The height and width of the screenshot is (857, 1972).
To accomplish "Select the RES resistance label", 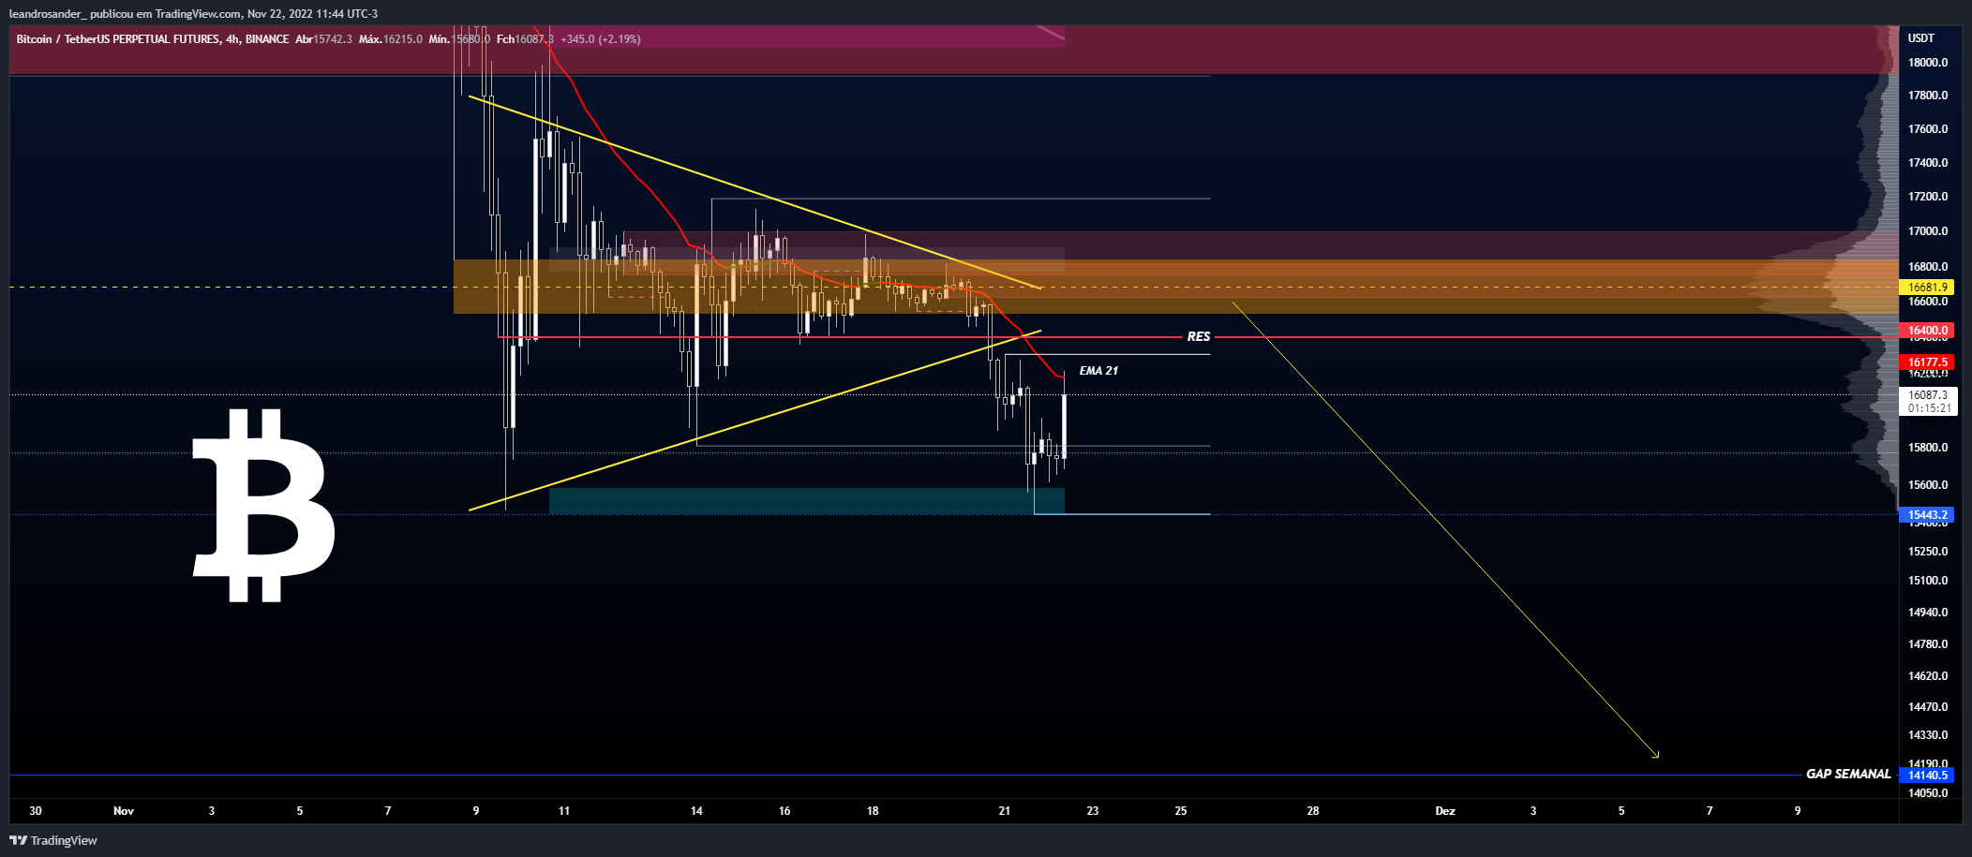I will (1199, 336).
